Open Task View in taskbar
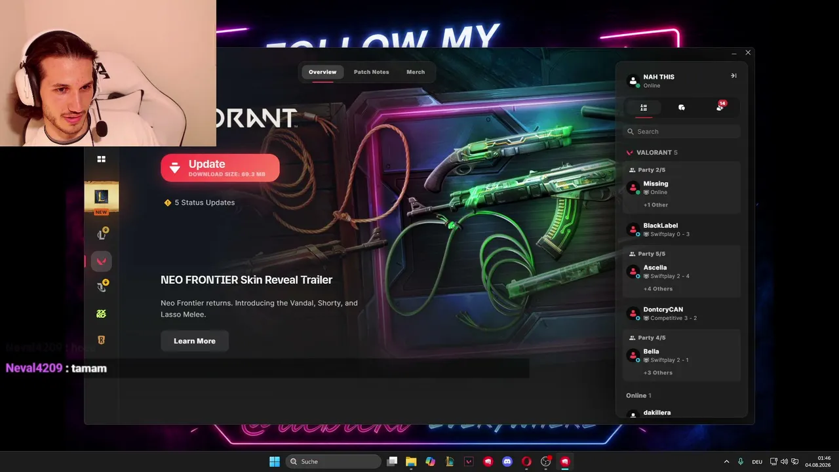839x472 pixels. coord(392,462)
